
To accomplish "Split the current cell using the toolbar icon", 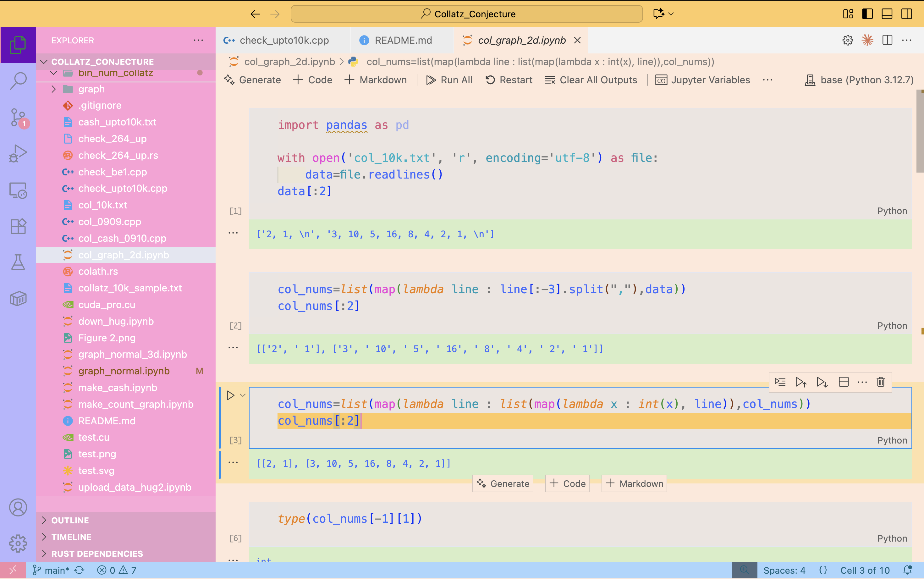I will [x=844, y=382].
